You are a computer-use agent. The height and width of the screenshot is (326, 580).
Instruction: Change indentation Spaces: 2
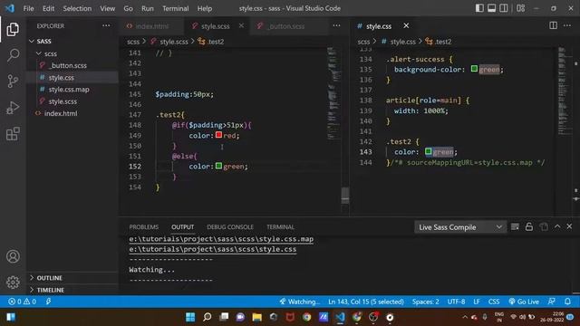pos(425,302)
